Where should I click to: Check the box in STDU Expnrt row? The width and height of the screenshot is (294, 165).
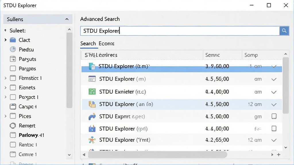pyautogui.click(x=274, y=116)
